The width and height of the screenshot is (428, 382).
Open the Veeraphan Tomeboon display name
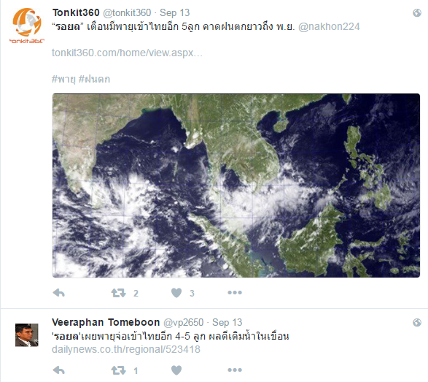tap(106, 322)
